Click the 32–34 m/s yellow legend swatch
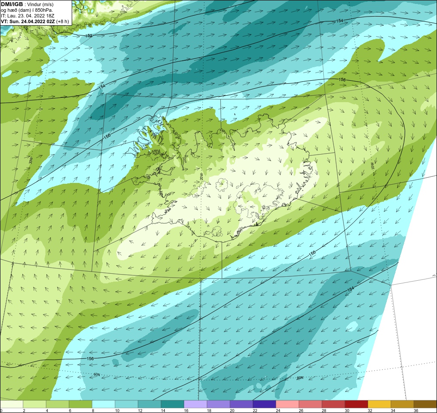 [x=379, y=404]
